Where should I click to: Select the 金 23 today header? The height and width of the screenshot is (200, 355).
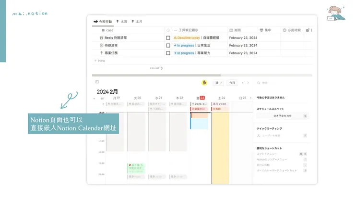(201, 98)
